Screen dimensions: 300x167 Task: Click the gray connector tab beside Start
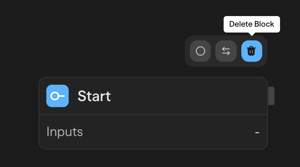point(271,96)
